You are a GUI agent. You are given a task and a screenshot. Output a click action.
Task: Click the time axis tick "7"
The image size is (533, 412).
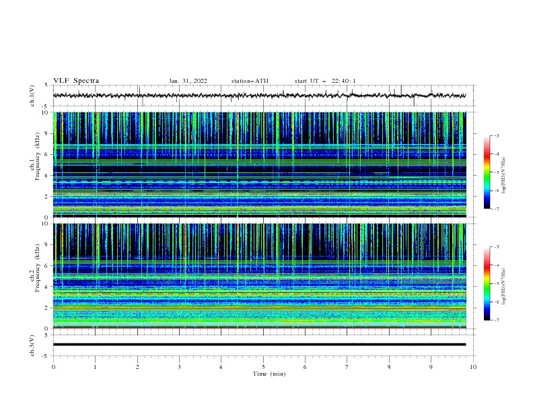347,367
